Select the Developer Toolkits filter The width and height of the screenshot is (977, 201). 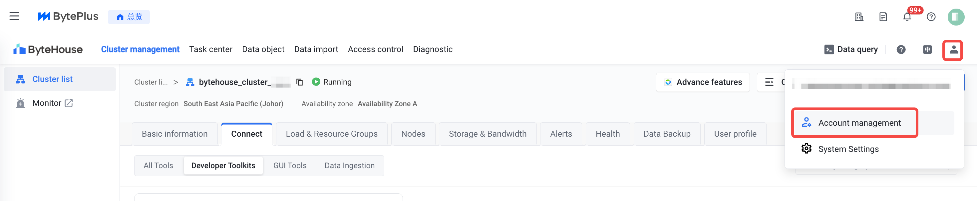click(x=223, y=166)
